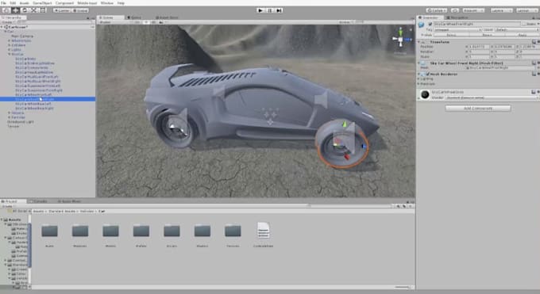540x294 pixels.
Task: Open Mesh Renderer component help book icon
Action: pos(534,74)
